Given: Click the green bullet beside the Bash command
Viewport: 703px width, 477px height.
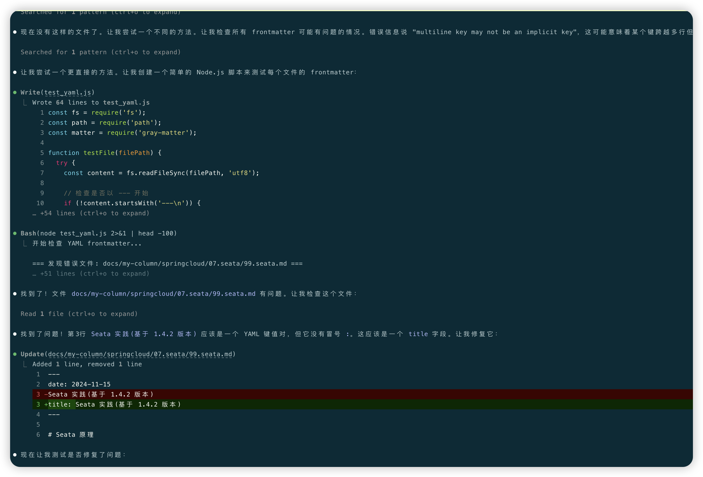Looking at the screenshot, I should 15,233.
